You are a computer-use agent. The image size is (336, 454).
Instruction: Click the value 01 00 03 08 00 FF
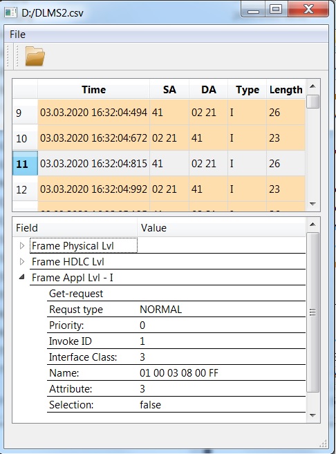point(179,373)
